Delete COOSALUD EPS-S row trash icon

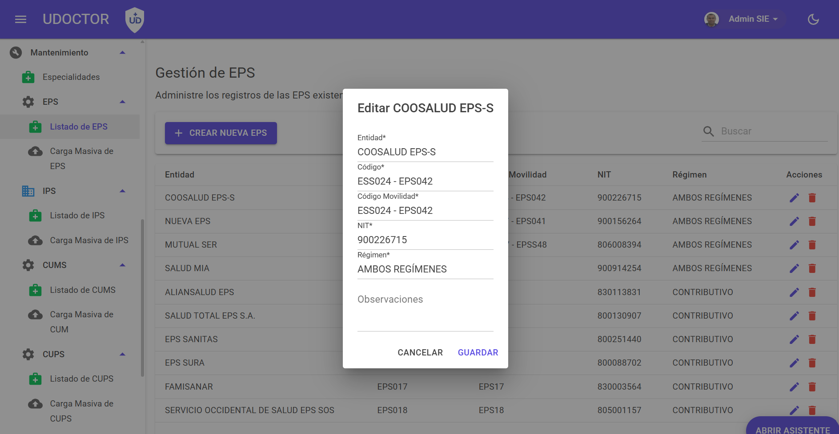(812, 198)
